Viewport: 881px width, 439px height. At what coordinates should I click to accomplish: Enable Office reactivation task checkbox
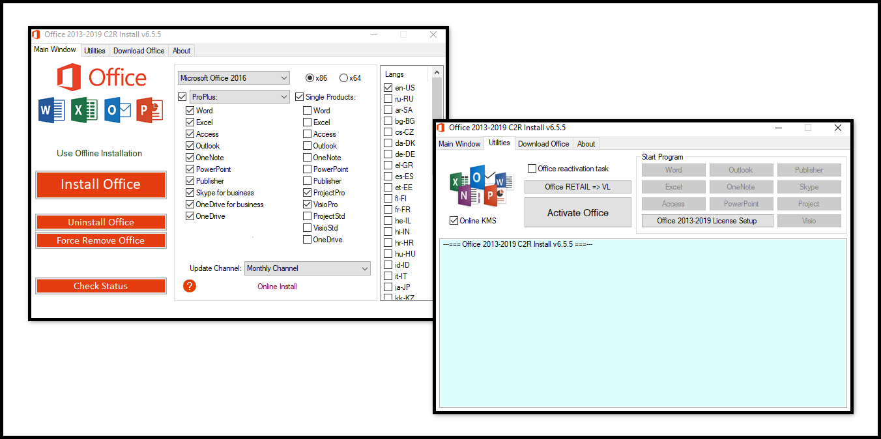pos(532,169)
